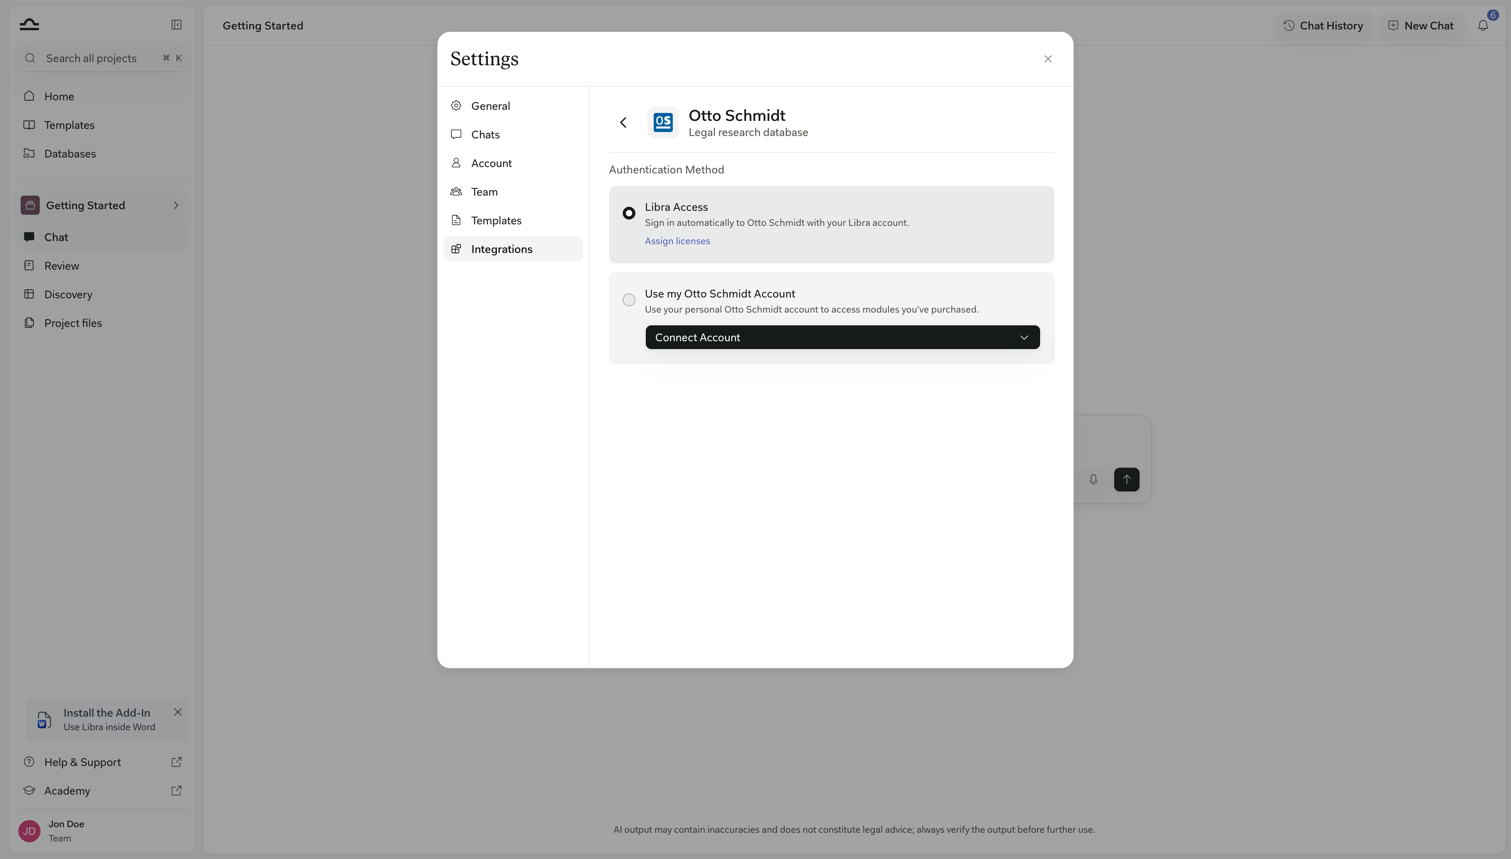
Task: Close the Settings dialog
Action: 1048,59
